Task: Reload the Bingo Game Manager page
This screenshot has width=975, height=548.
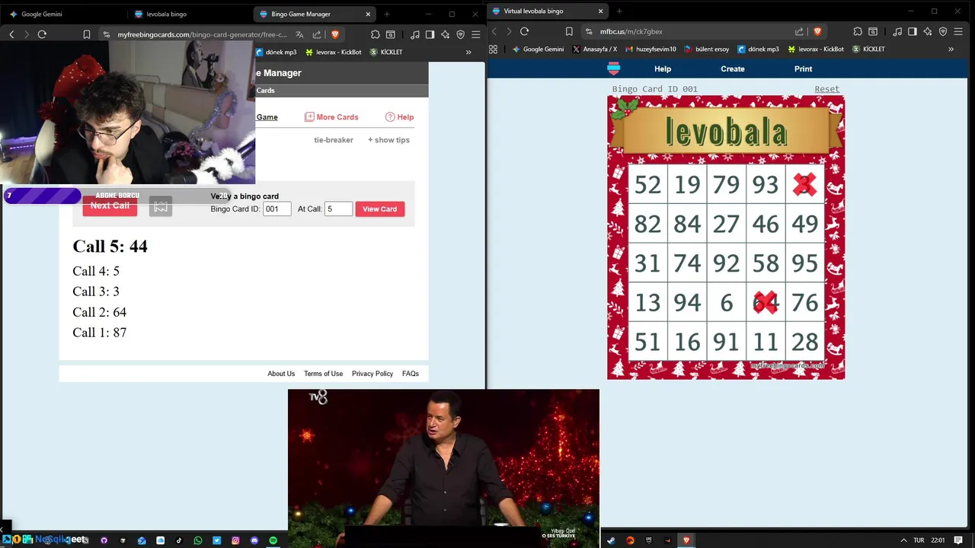Action: [42, 34]
